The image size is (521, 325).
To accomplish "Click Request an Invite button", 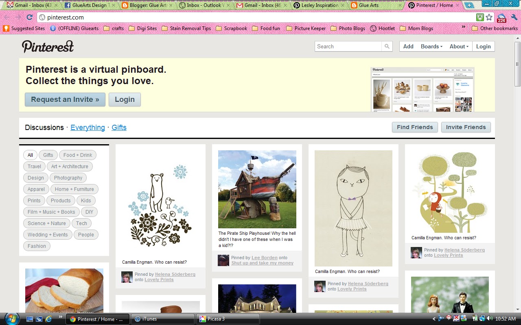I will pyautogui.click(x=65, y=100).
